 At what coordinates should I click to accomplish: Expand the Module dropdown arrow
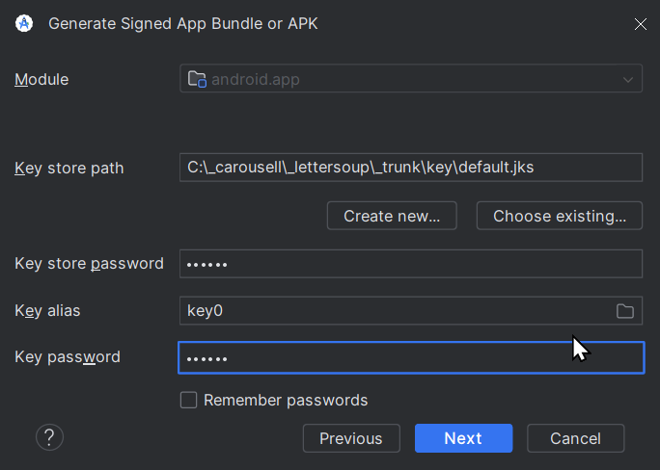point(628,79)
